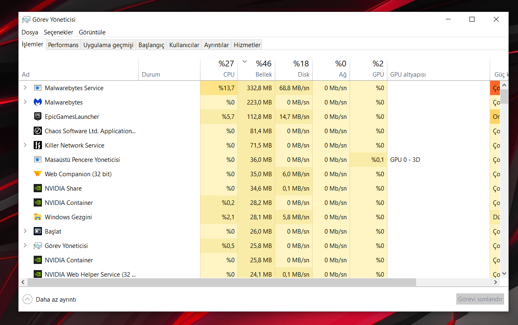This screenshot has width=518, height=325.
Task: Switch to the Performans tab
Action: pos(63,45)
